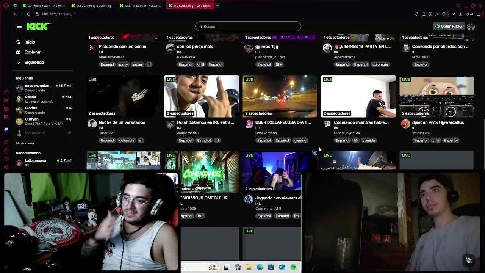Switch to Just Chatting Streaming tab
Screen dimensions: 485x273
93,6
